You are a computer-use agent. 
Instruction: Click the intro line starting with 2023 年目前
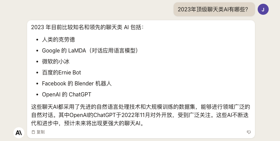(x=87, y=27)
